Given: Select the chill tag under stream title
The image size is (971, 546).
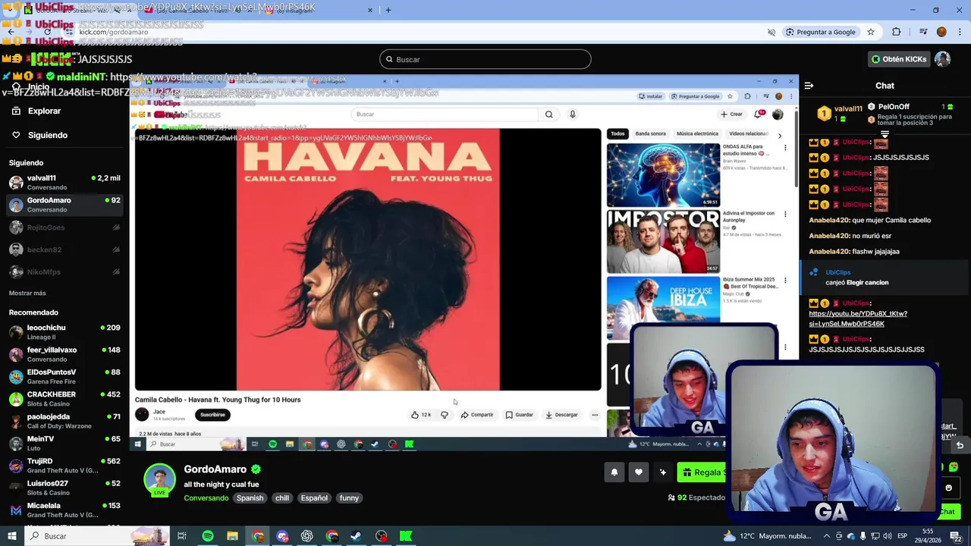Looking at the screenshot, I should tap(282, 498).
